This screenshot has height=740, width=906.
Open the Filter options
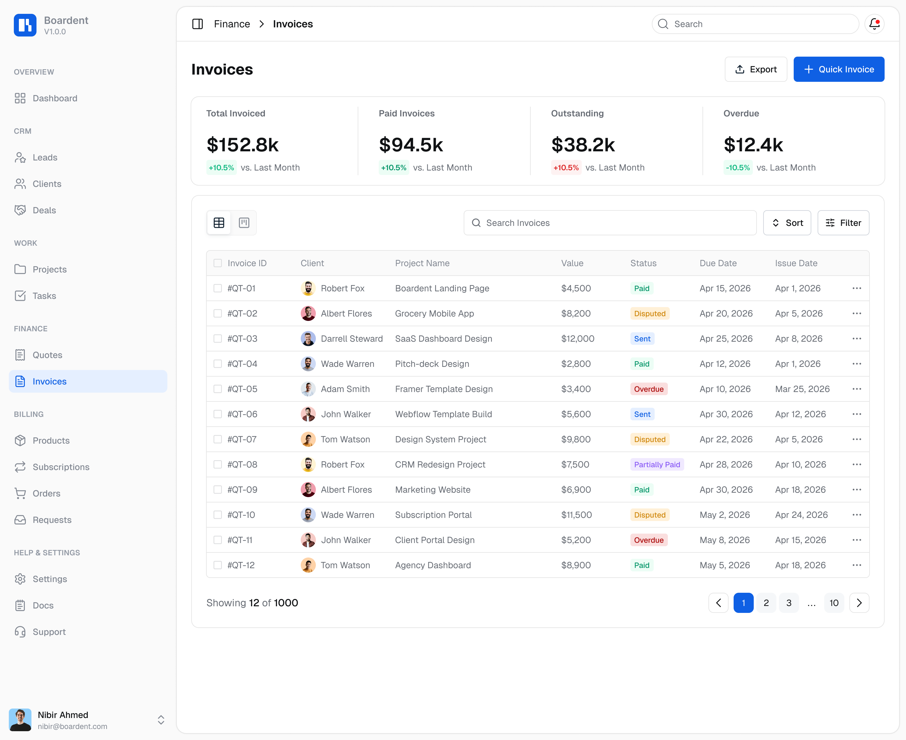(x=843, y=222)
